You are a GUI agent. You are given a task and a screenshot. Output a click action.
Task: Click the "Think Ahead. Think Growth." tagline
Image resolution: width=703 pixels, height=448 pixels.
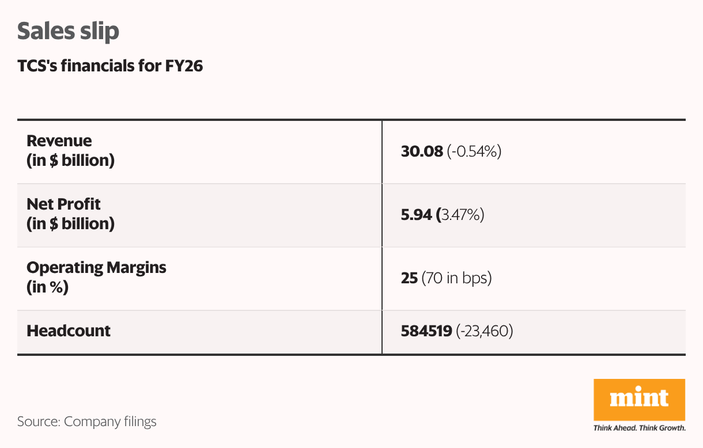click(639, 428)
